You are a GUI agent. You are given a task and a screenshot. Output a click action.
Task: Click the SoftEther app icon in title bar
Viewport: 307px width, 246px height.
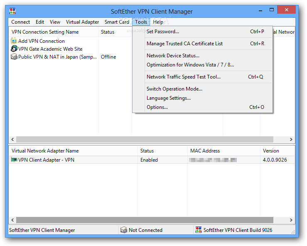point(12,11)
